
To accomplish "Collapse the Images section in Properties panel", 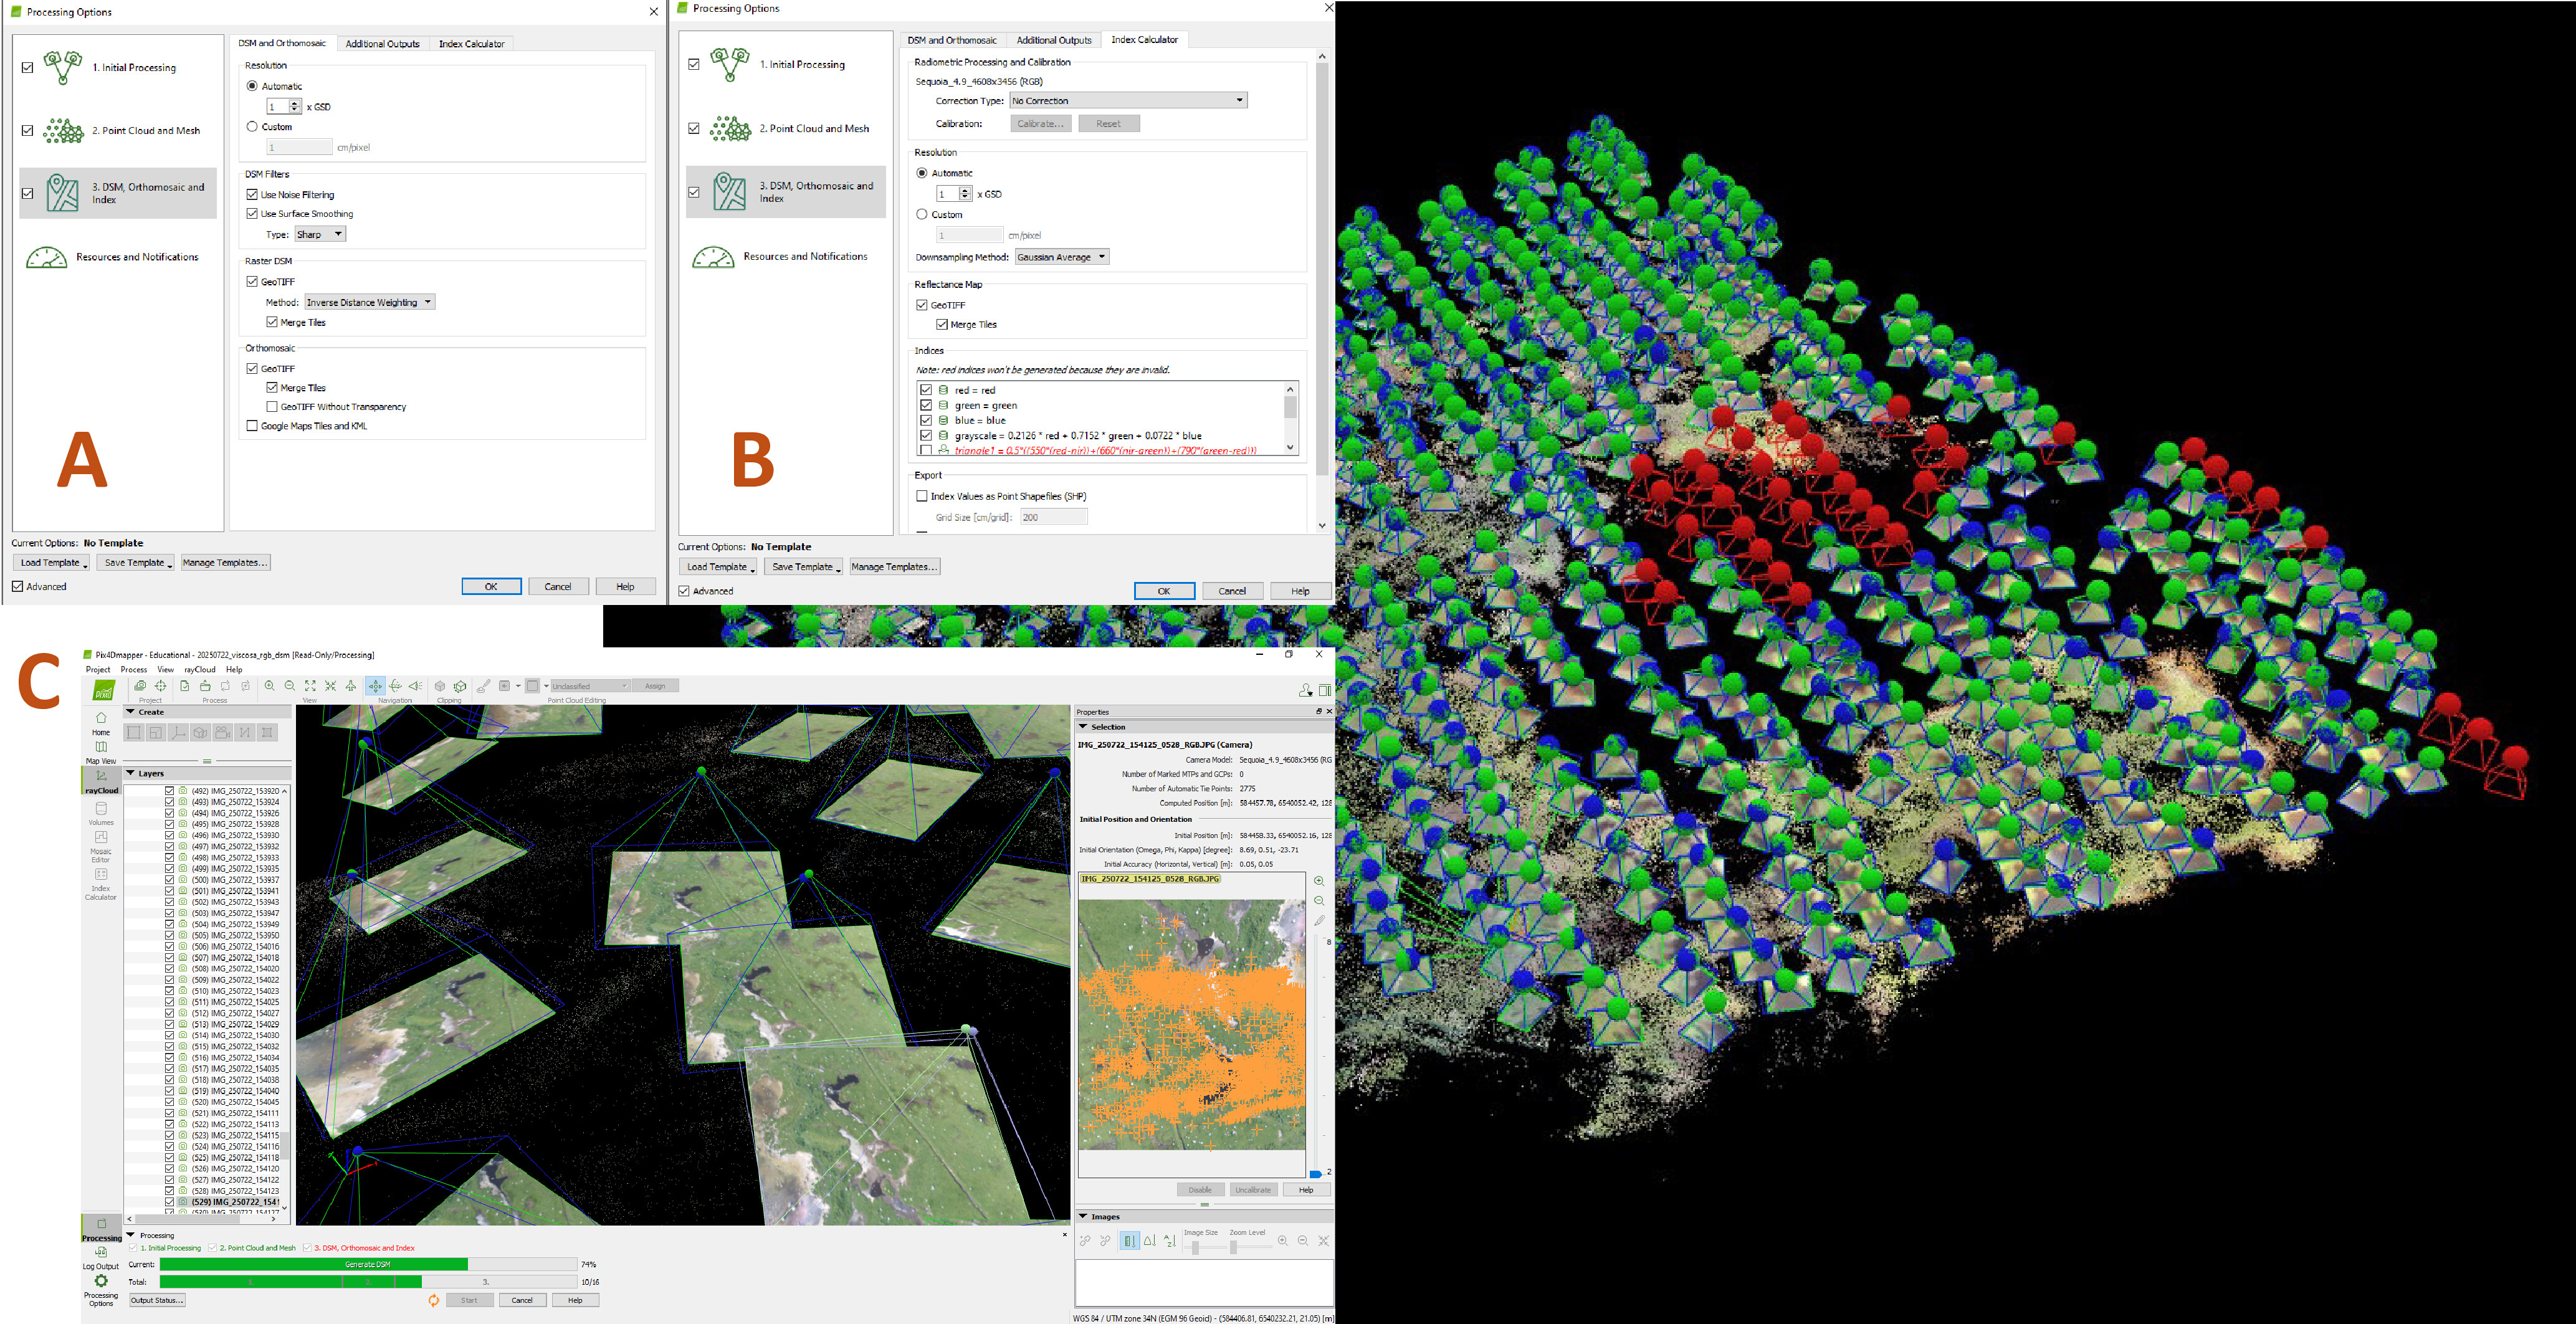I will pos(1083,1217).
